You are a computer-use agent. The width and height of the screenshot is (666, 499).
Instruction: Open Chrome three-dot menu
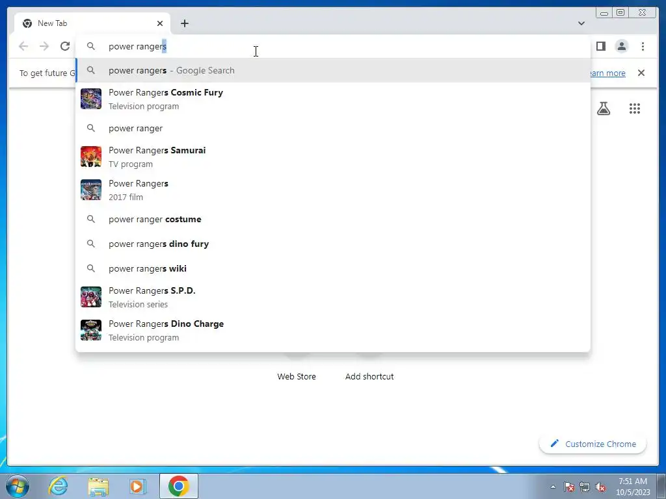[643, 46]
